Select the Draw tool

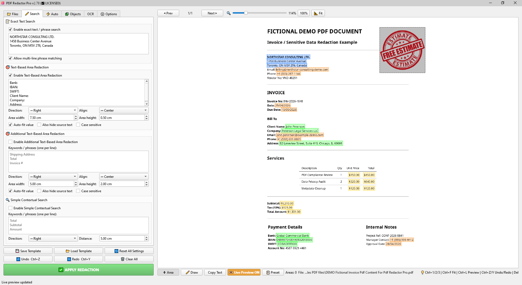coord(192,273)
